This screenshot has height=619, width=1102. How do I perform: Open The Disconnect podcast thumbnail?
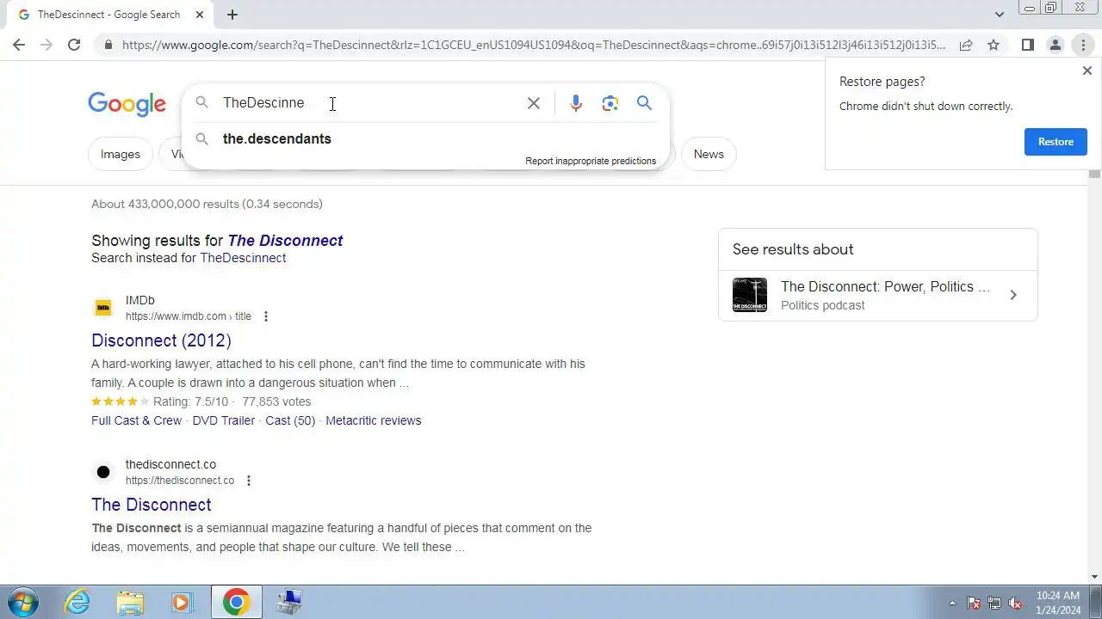click(x=750, y=295)
